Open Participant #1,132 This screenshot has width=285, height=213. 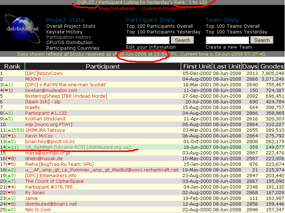tap(46, 113)
